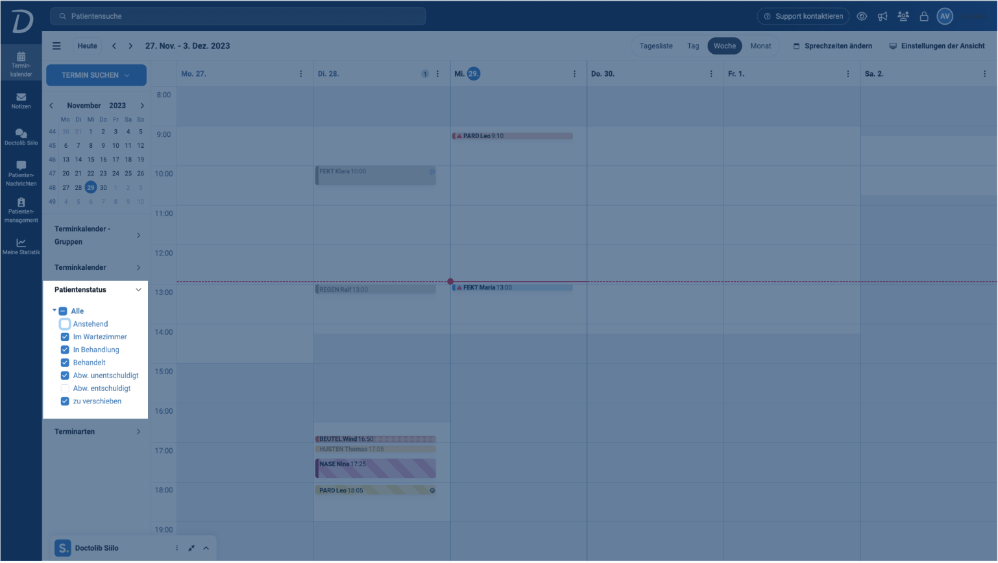Click the Heute button

click(87, 46)
